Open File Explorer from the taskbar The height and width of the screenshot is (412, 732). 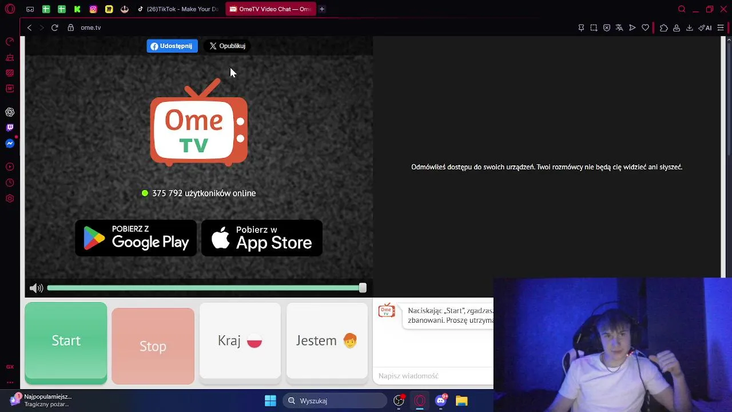[x=462, y=401]
